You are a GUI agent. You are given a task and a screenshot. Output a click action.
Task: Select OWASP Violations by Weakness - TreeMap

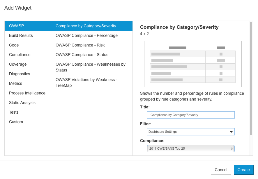click(92, 83)
